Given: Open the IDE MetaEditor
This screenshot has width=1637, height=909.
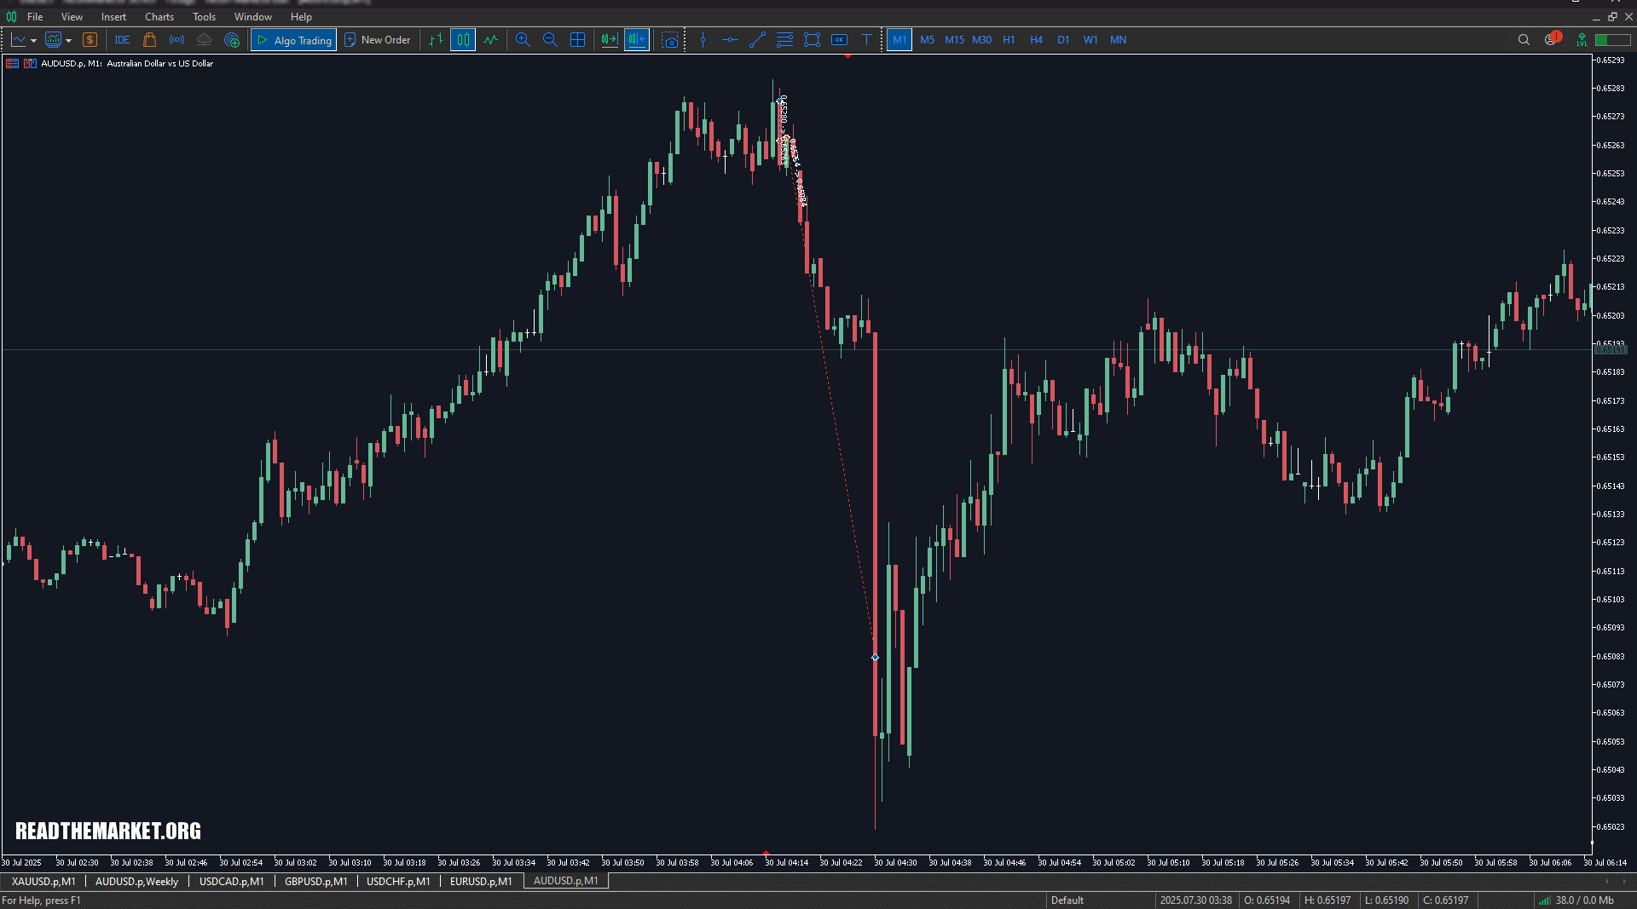Looking at the screenshot, I should click(x=122, y=40).
